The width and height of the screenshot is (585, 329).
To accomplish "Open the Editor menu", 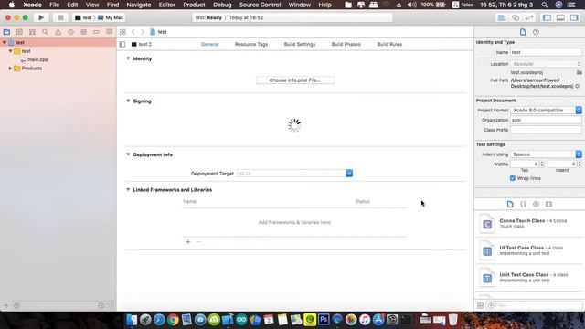I will point(166,5).
